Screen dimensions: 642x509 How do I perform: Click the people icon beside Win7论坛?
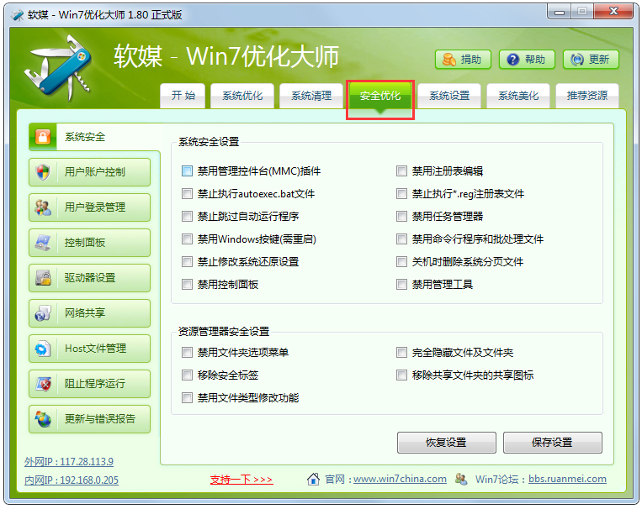coord(461,479)
